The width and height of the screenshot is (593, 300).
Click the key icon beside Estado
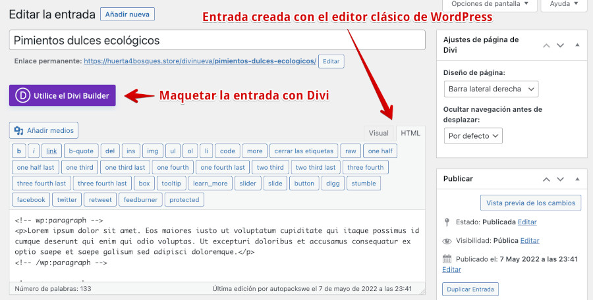447,222
